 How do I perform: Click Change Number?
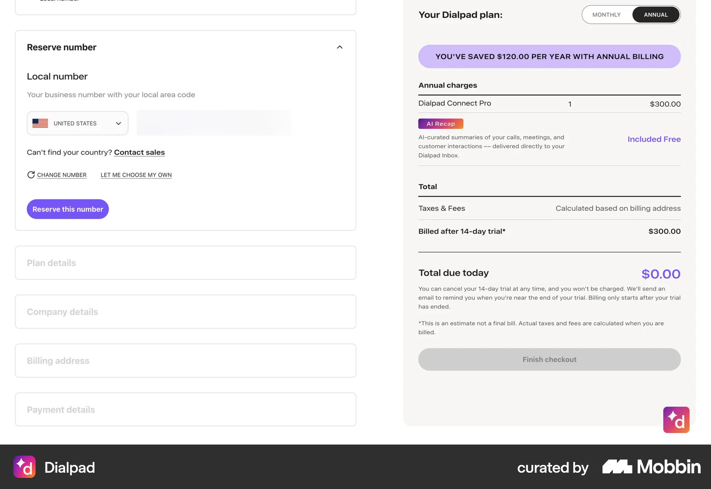pyautogui.click(x=61, y=174)
